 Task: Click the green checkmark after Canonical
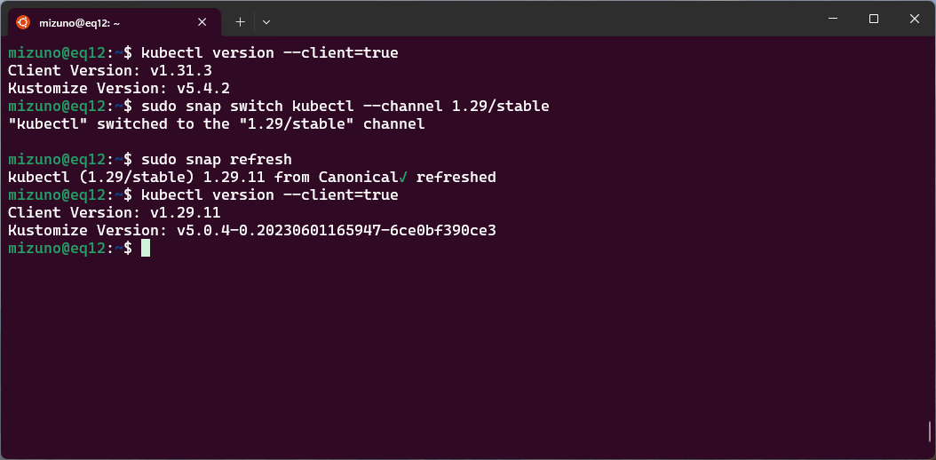[403, 178]
